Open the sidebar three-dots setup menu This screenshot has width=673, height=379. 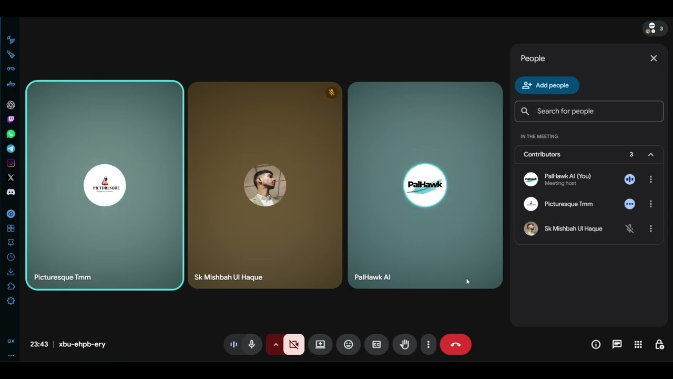coord(11,355)
